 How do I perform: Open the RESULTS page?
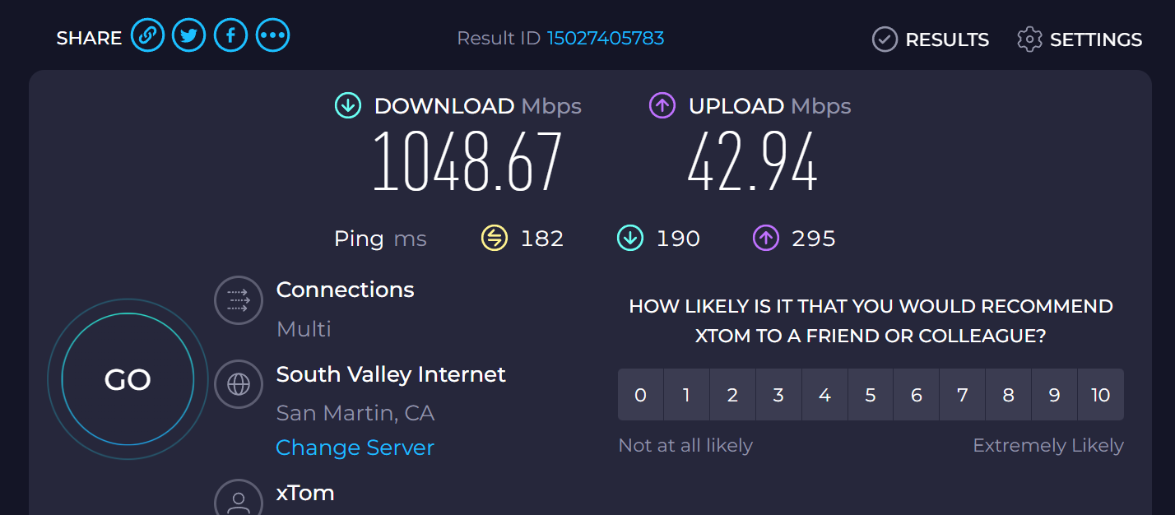[931, 39]
